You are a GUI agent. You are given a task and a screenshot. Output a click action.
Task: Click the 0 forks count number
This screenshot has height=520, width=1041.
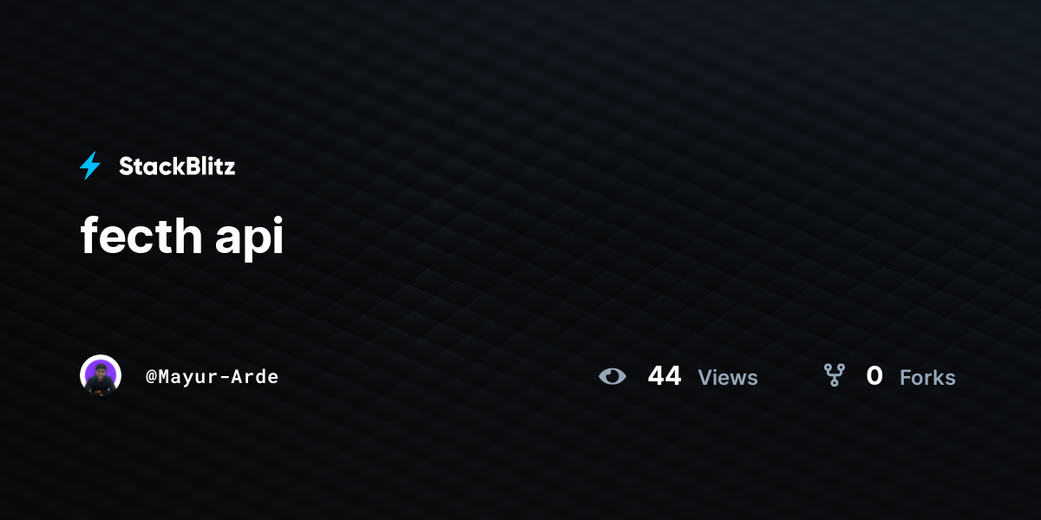(x=874, y=376)
